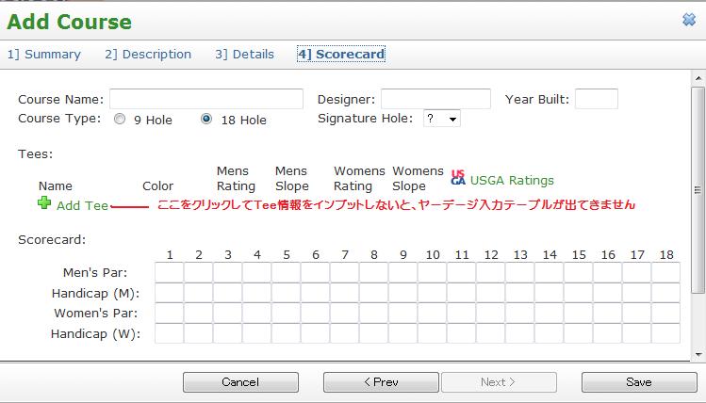Click Handicap (M) cell for hole 5
The width and height of the screenshot is (706, 403).
point(286,293)
